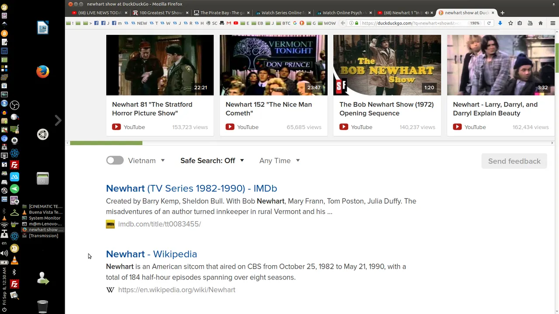Image resolution: width=559 pixels, height=314 pixels.
Task: Open the Trash icon on the desktop
Action: pos(43,307)
